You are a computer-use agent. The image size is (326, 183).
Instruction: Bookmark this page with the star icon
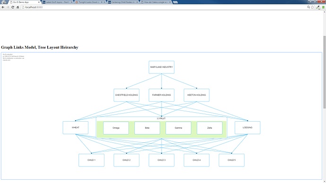point(312,7)
